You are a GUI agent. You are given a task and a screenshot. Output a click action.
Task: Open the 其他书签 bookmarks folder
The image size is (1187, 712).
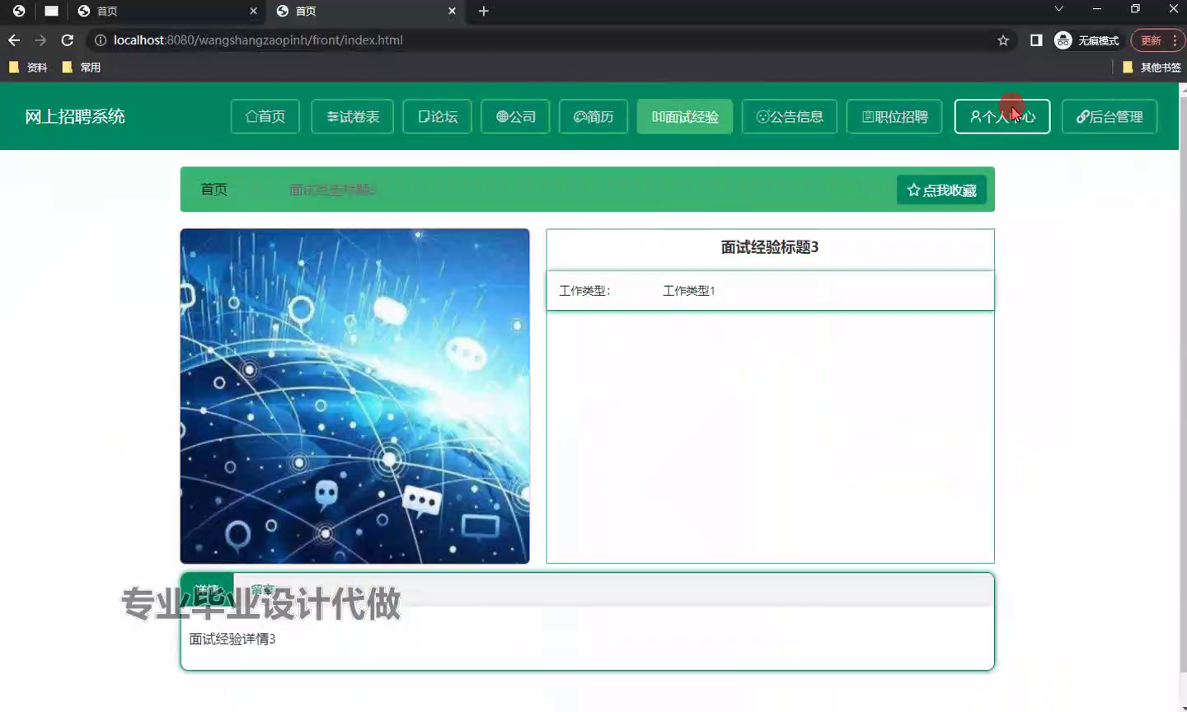1152,68
